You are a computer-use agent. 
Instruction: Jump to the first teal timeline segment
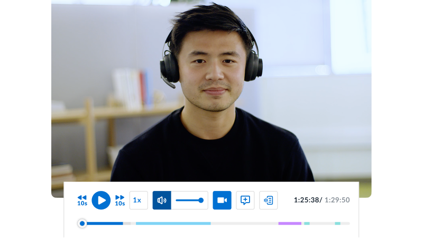307,223
